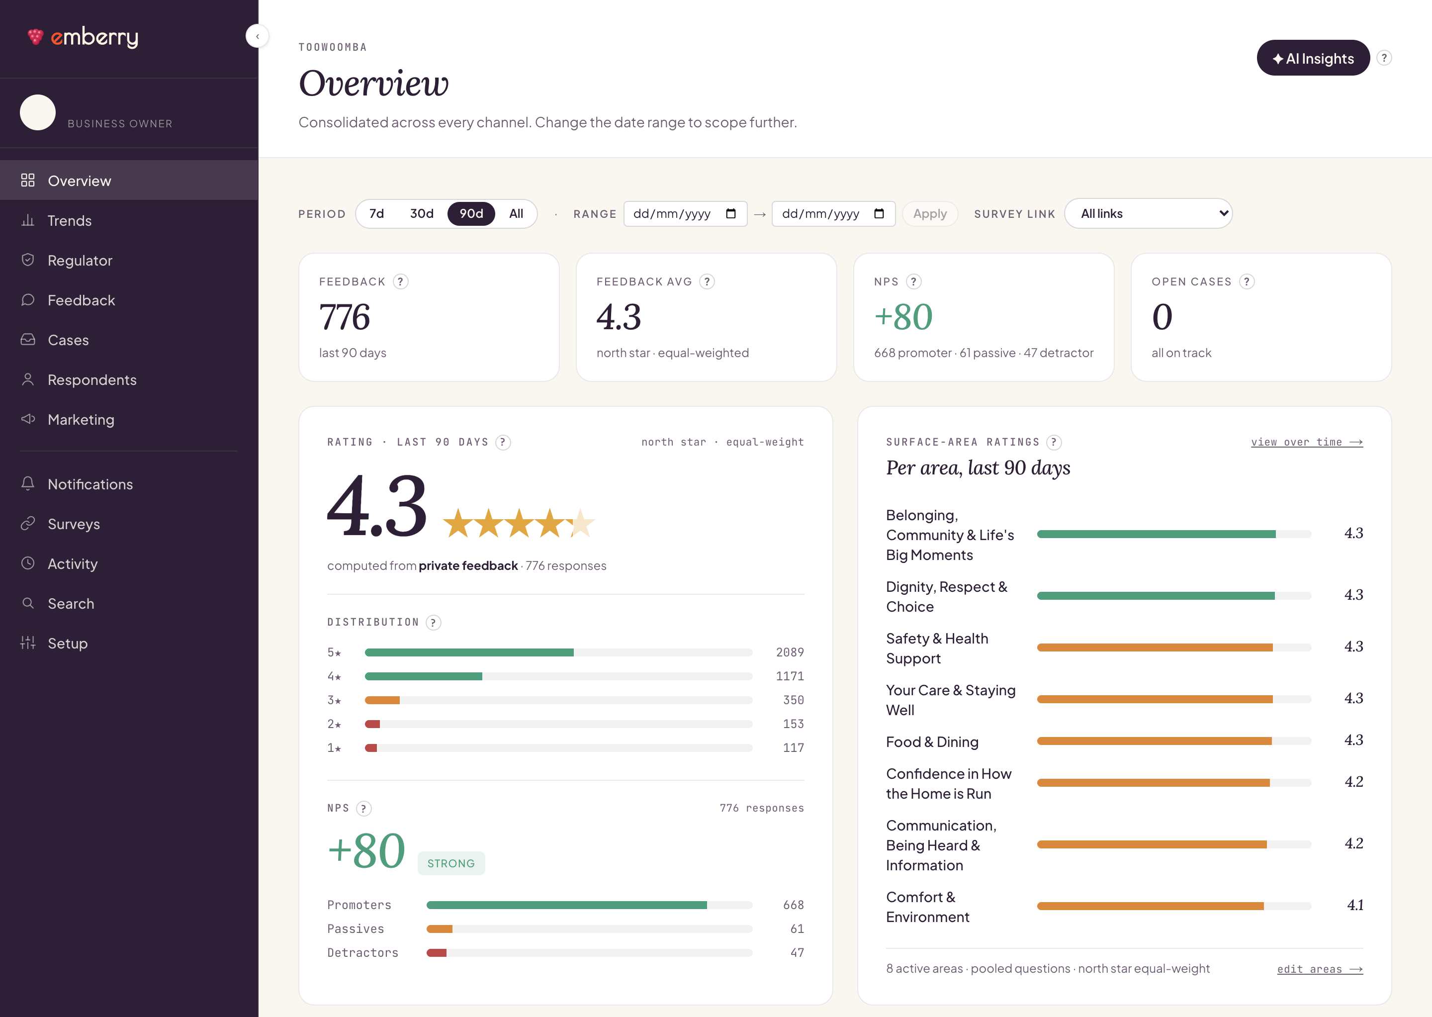The image size is (1432, 1017).
Task: Click the Detractors count 47
Action: (797, 952)
